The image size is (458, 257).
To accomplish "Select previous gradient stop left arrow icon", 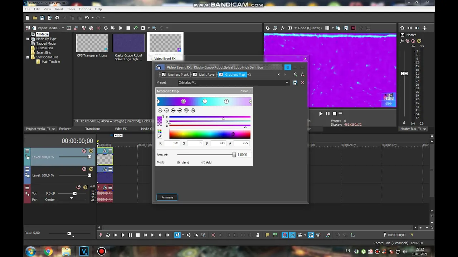I will (x=173, y=110).
